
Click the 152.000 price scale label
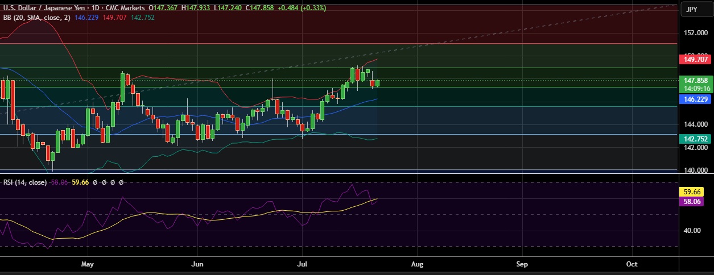point(695,33)
